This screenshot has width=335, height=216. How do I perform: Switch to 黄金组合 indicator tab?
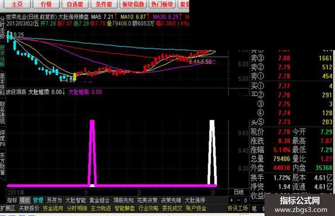pos(99,200)
